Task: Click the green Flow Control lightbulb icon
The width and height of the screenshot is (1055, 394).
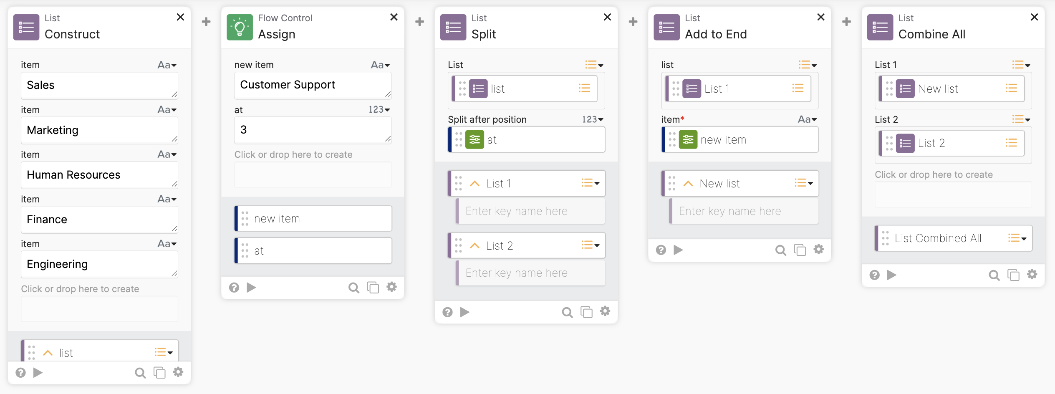Action: [240, 28]
